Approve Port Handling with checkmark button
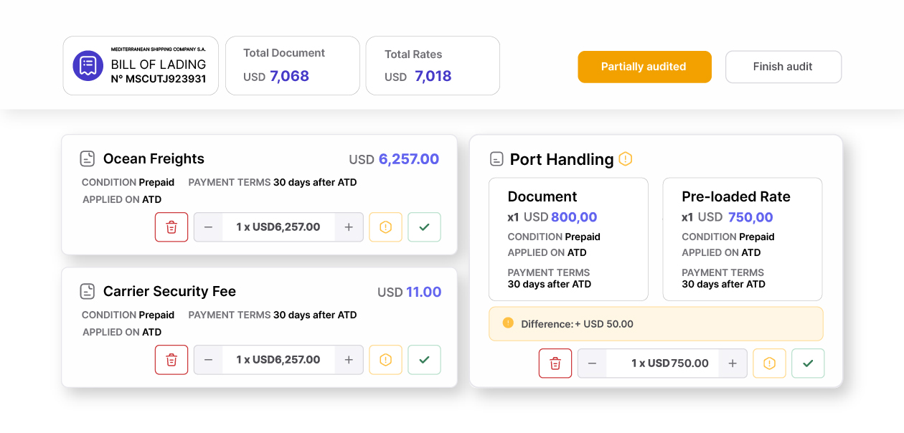 point(808,363)
